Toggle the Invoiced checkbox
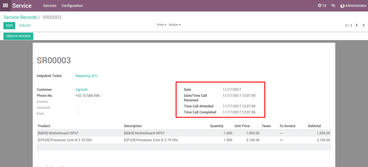This screenshot has width=368, height=167. [x=77, y=108]
